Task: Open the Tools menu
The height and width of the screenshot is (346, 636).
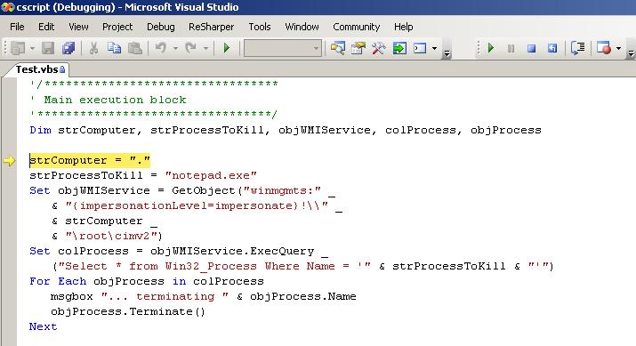Action: (x=259, y=27)
